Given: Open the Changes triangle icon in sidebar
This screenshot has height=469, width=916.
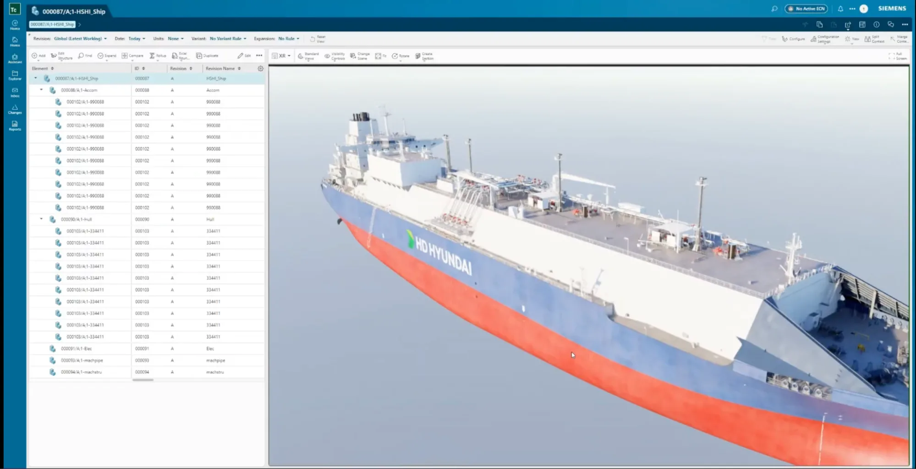Looking at the screenshot, I should pyautogui.click(x=15, y=109).
